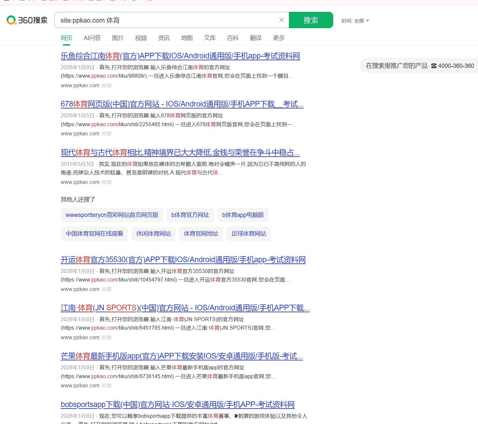Switch to the AI问答 tab
The image size is (478, 424).
[x=92, y=38]
